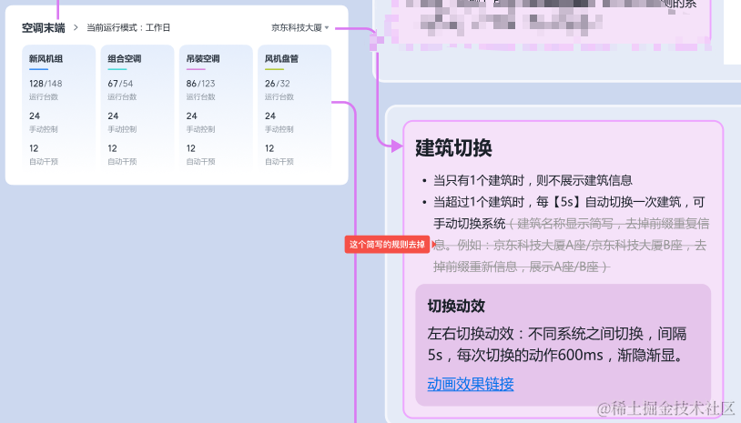Click the 128/148 running count value
The width and height of the screenshot is (741, 423).
(46, 84)
